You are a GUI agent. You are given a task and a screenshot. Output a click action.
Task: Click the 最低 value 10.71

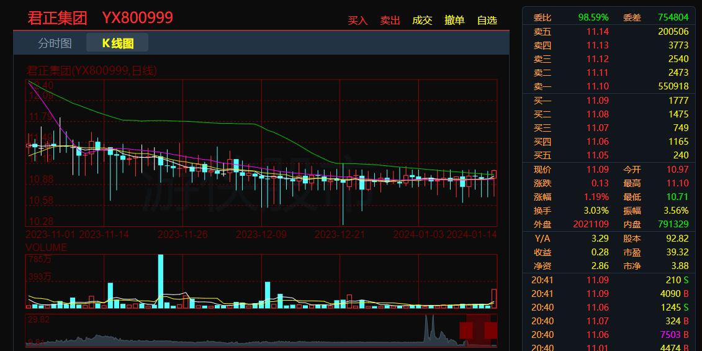point(677,197)
